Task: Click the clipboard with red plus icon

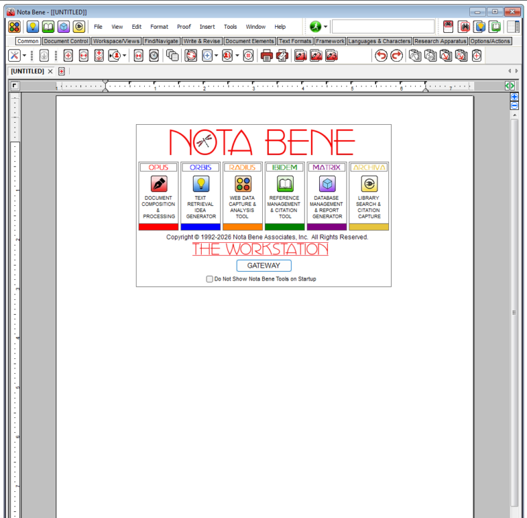Action: pos(477,56)
